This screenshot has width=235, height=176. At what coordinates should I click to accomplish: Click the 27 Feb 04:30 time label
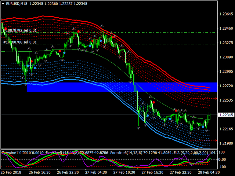[x=96, y=172]
